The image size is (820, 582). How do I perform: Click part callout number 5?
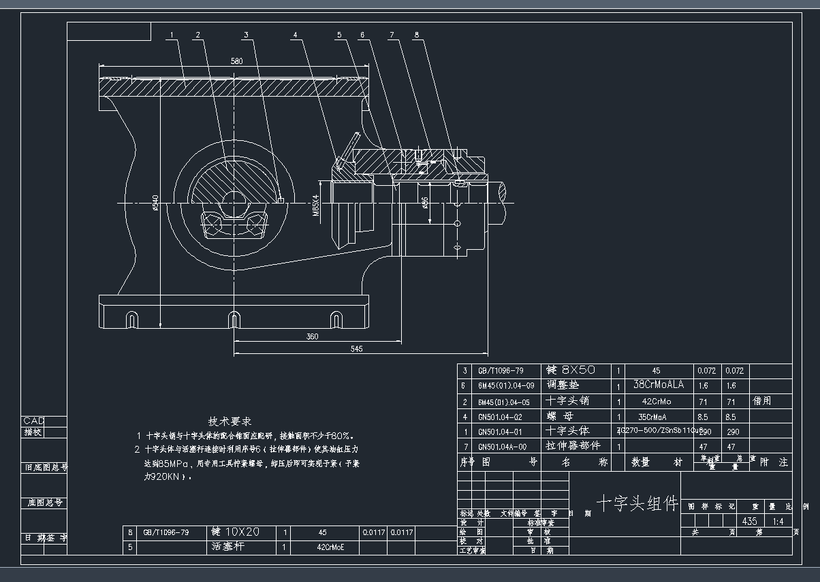point(338,34)
